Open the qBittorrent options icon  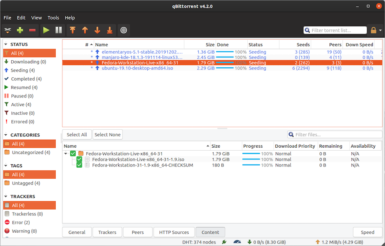click(x=123, y=30)
